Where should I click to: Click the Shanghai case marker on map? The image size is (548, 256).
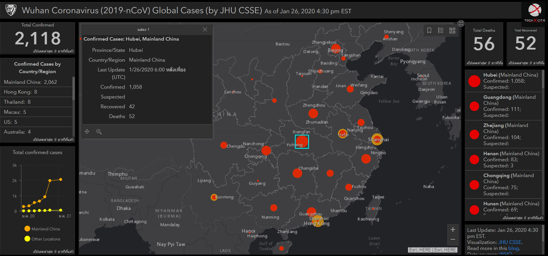coord(377,139)
